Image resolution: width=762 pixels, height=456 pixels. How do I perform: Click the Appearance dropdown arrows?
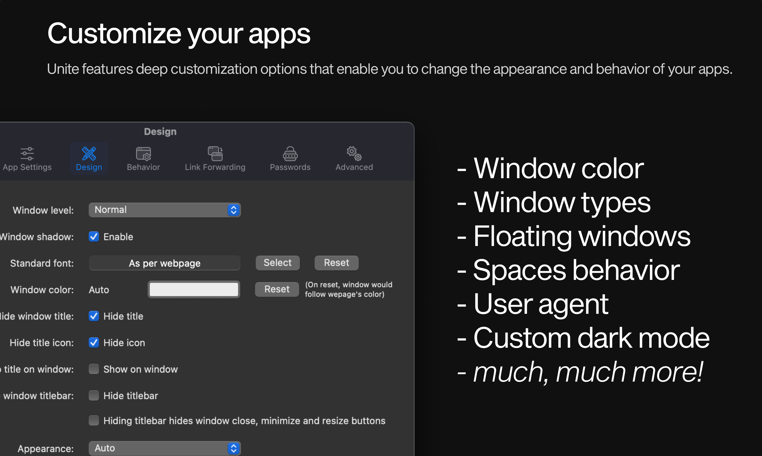[x=233, y=448]
